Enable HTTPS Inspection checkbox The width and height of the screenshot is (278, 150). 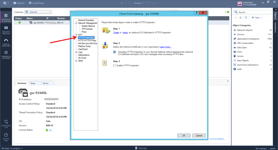coord(114,65)
